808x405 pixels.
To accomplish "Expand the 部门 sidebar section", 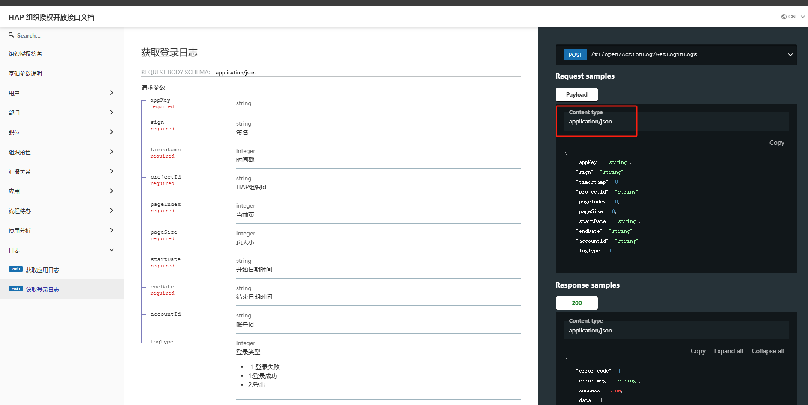I will (x=111, y=112).
